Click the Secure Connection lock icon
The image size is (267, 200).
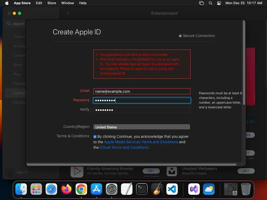[x=180, y=35]
